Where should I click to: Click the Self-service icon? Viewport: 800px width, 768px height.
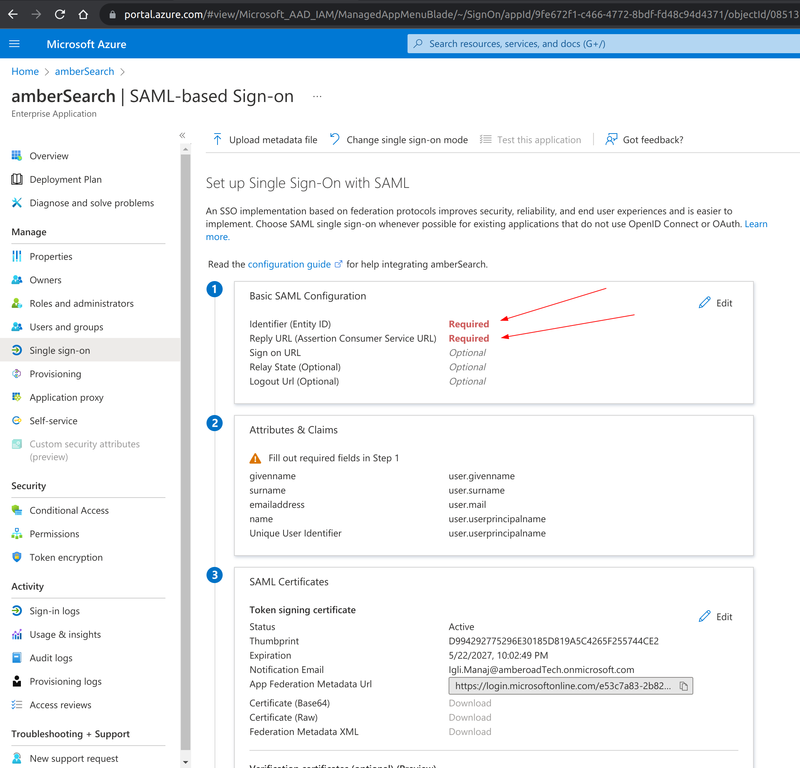pos(17,421)
